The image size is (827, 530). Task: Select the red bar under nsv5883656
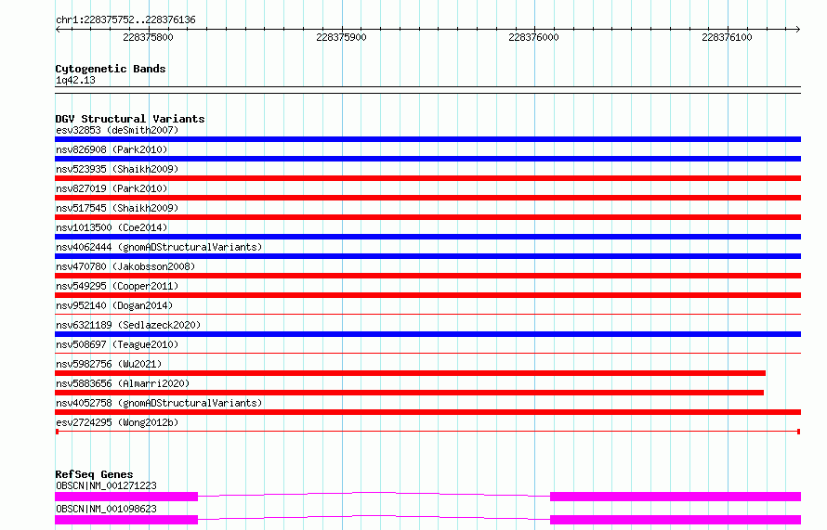tap(409, 393)
